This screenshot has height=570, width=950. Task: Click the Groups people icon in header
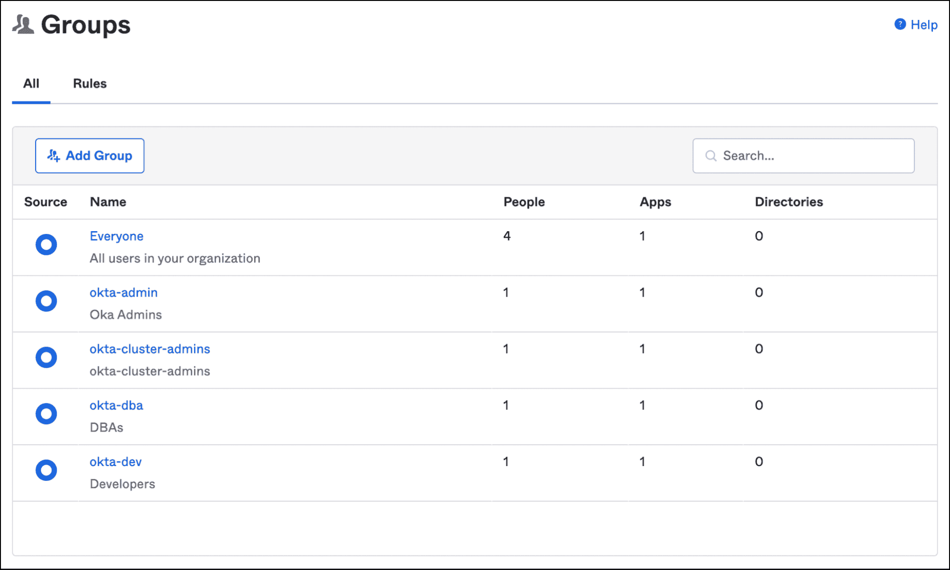[x=23, y=24]
